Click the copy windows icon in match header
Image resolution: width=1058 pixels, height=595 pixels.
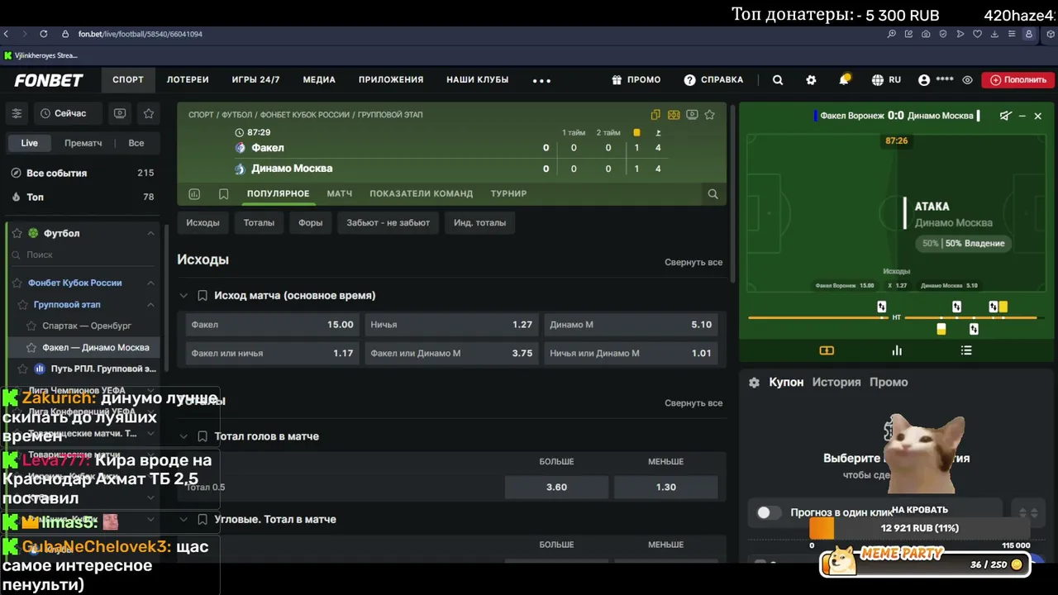[x=655, y=115]
